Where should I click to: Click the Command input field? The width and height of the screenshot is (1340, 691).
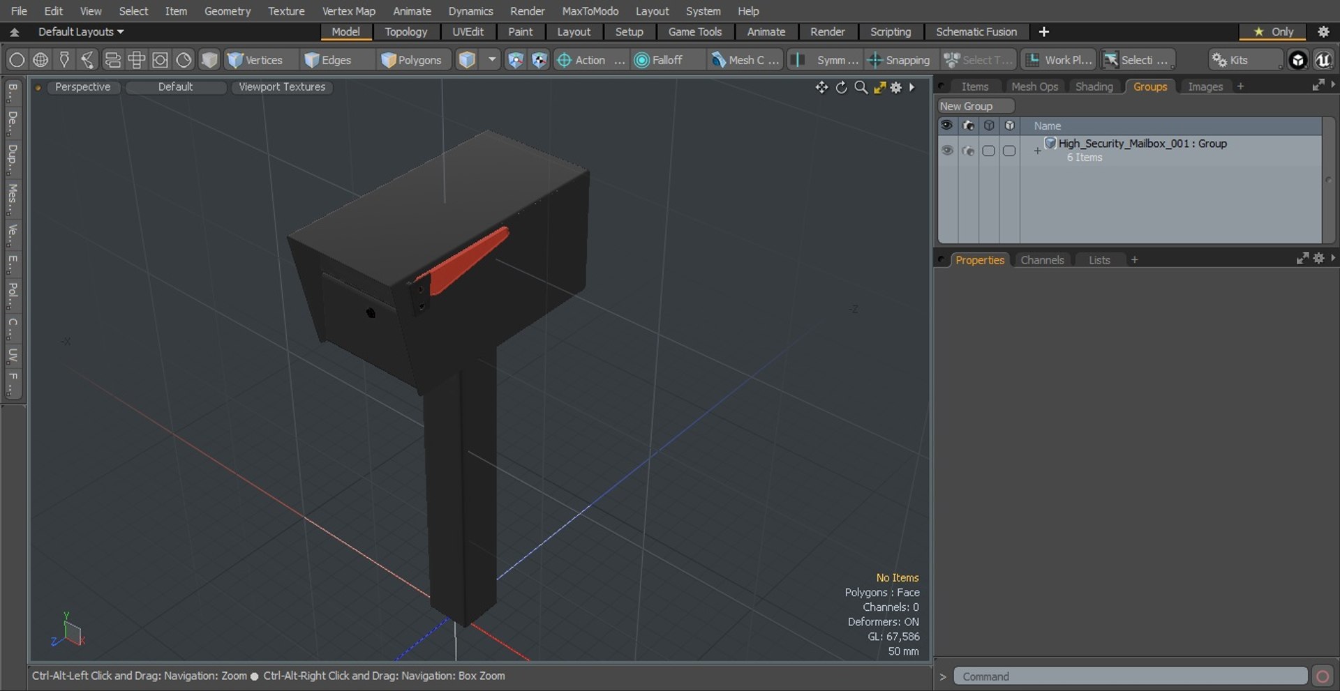pyautogui.click(x=1130, y=676)
